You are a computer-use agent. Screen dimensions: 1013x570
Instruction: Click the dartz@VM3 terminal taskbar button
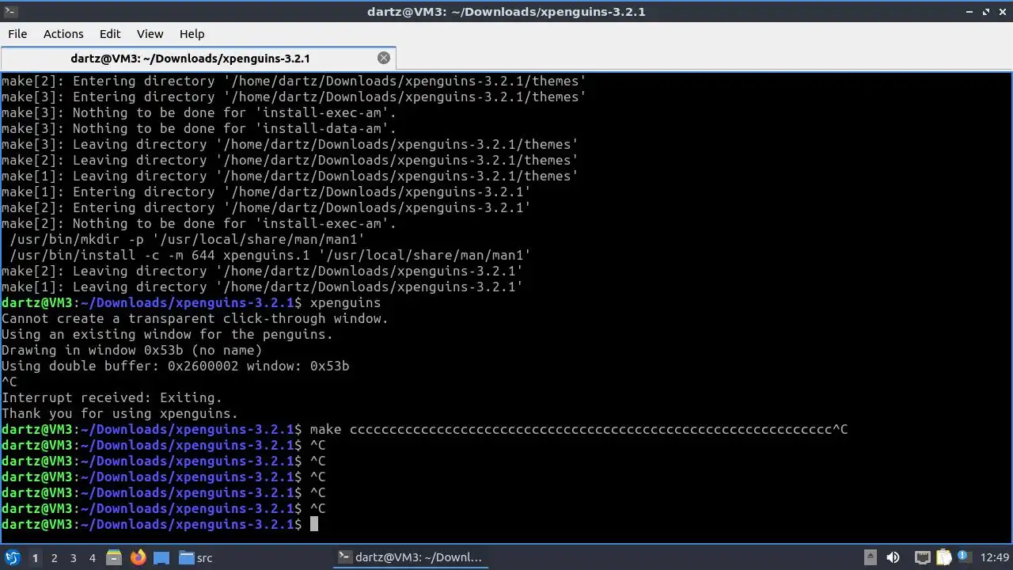pyautogui.click(x=410, y=557)
